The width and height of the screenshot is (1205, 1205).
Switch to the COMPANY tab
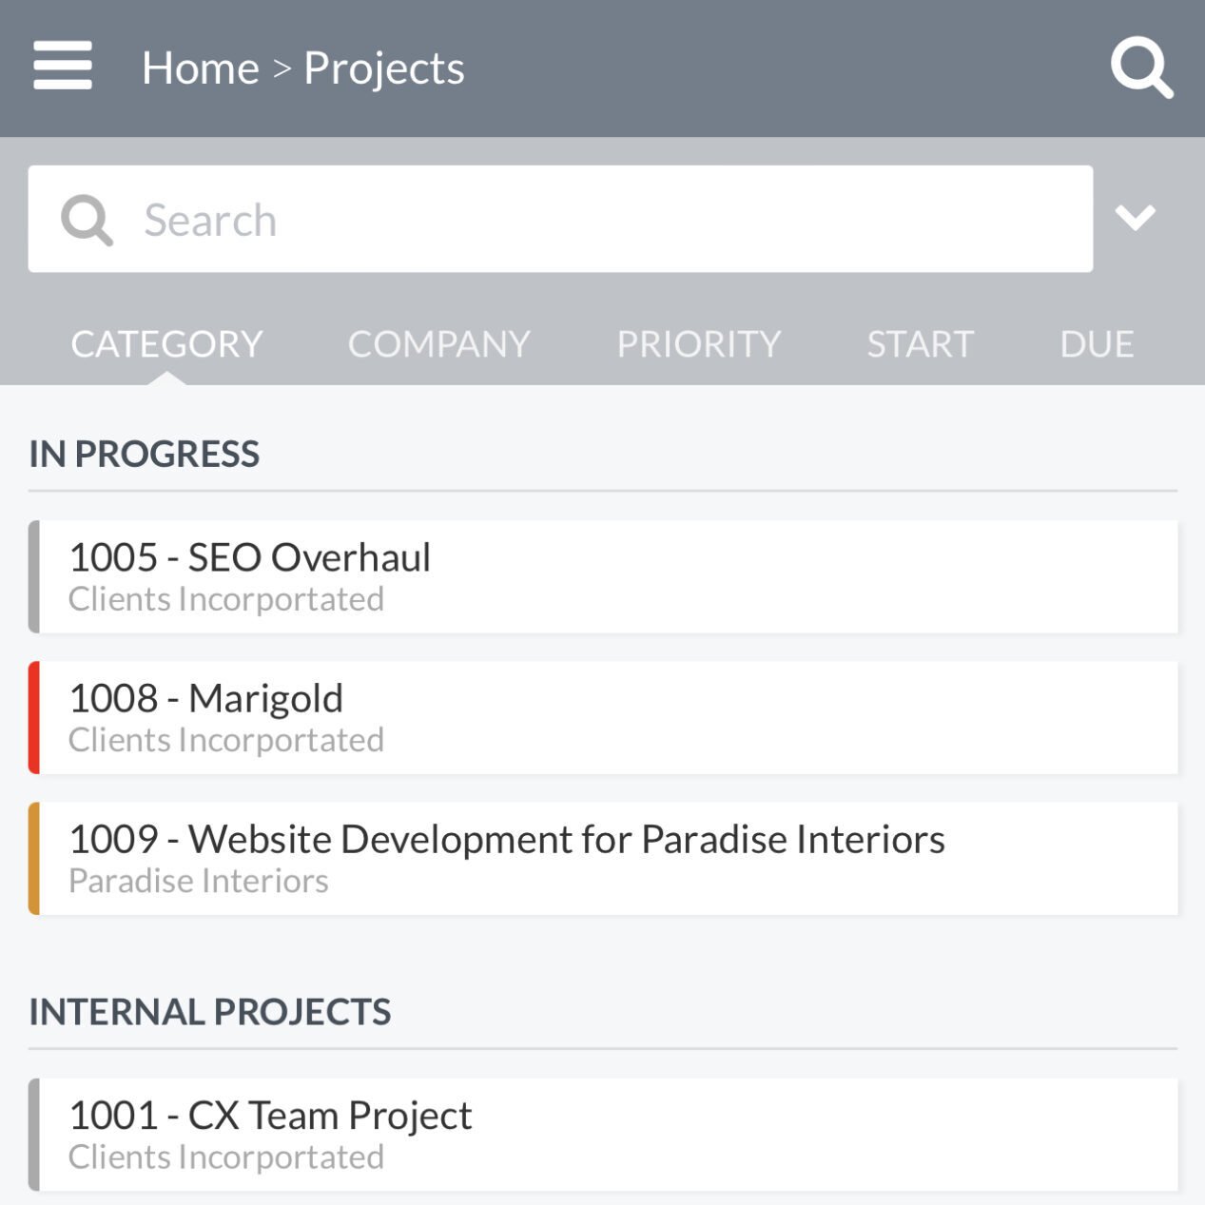439,343
